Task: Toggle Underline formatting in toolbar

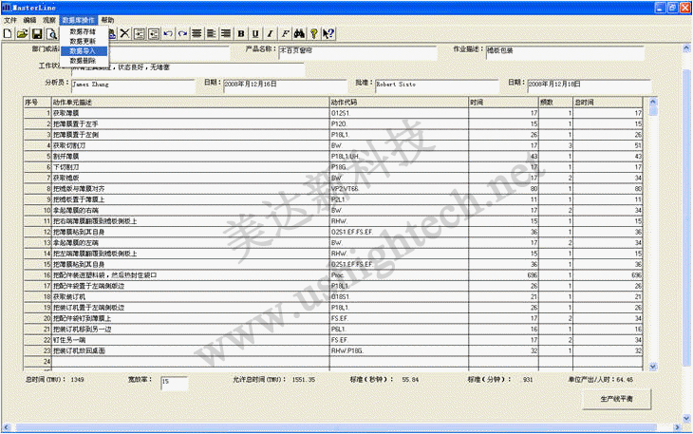Action: (256, 33)
